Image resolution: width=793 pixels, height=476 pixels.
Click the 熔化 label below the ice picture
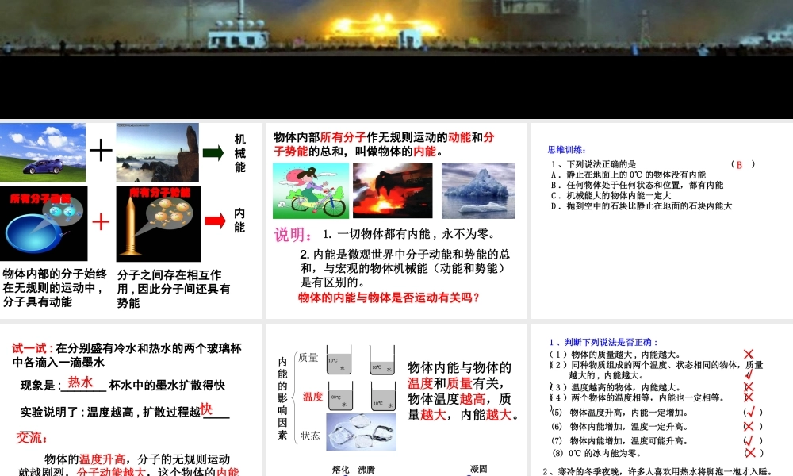341,470
